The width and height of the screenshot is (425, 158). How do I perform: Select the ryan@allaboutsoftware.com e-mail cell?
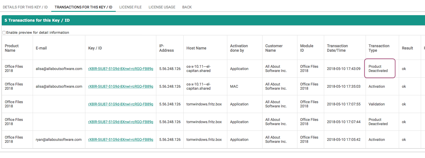[59, 139]
